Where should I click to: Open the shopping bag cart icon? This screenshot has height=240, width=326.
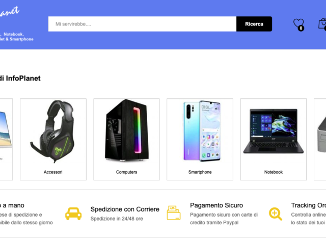tap(322, 24)
